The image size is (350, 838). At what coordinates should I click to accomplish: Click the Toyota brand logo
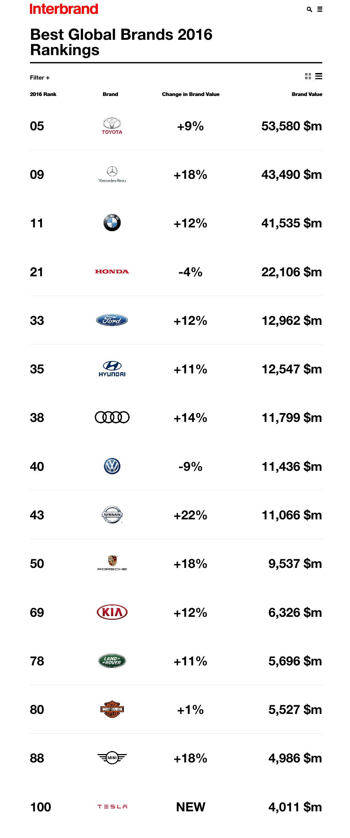(112, 126)
